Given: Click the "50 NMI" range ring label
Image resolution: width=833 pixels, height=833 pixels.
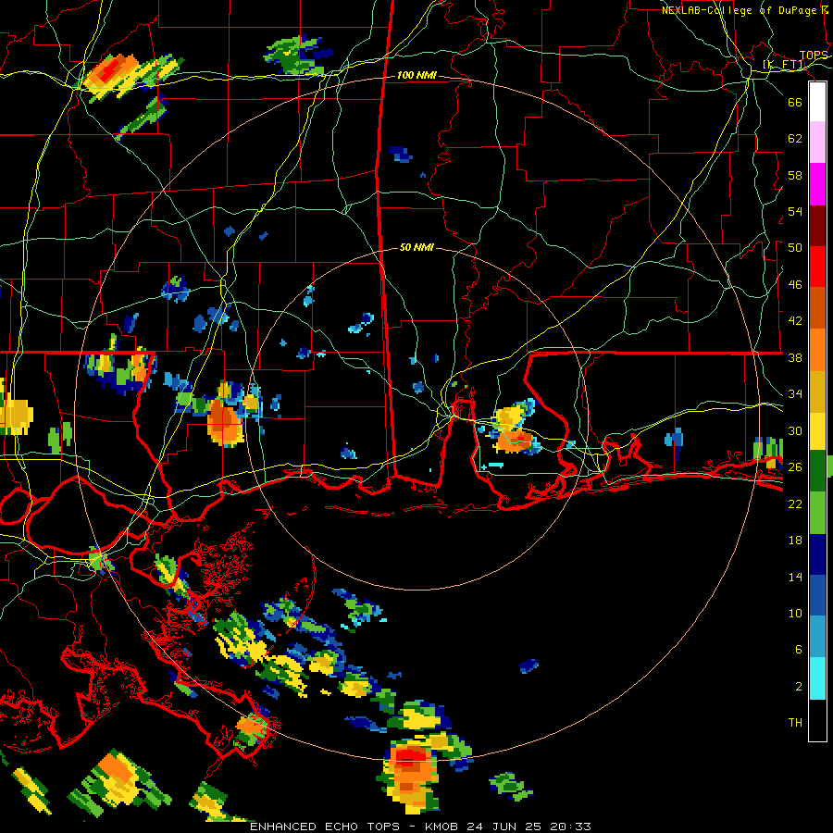Looking at the screenshot, I should click(x=416, y=247).
